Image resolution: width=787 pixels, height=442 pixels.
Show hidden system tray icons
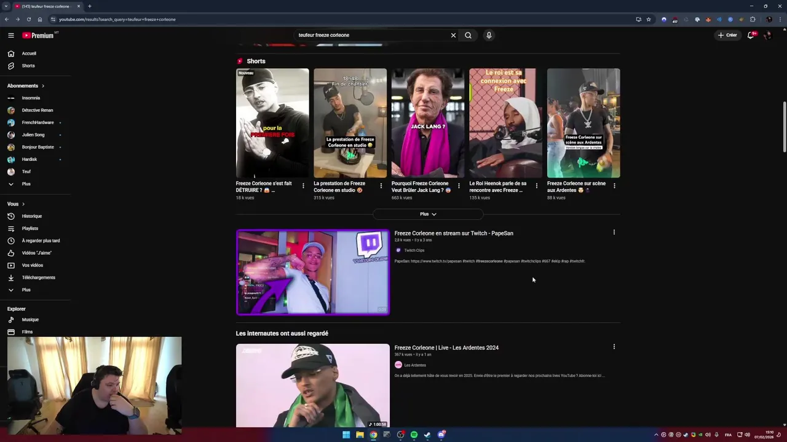(x=656, y=435)
